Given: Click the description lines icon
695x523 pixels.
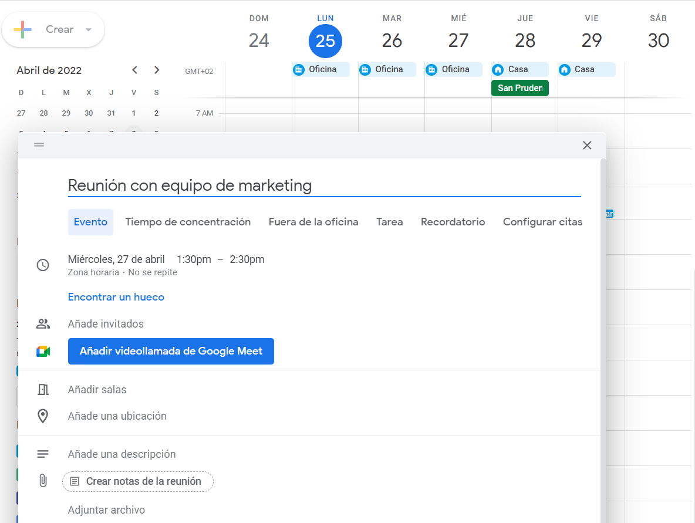Looking at the screenshot, I should [x=43, y=454].
